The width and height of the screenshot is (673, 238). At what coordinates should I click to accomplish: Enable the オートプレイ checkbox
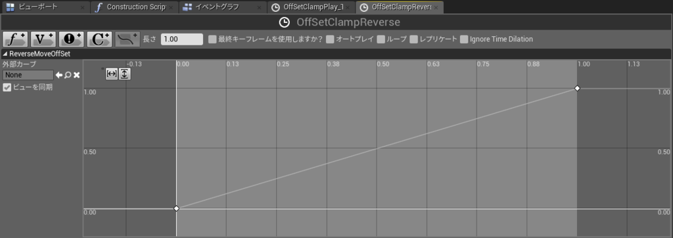point(330,39)
